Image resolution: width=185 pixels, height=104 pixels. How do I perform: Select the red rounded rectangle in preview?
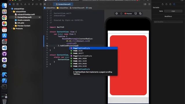pos(128,65)
